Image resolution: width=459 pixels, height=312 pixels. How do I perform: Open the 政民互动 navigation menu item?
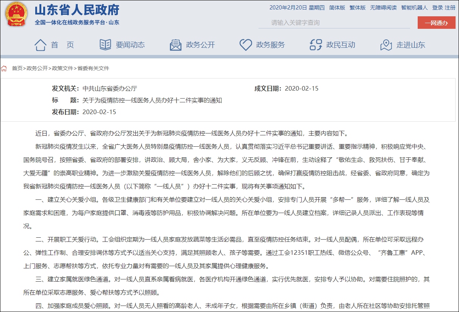[341, 45]
